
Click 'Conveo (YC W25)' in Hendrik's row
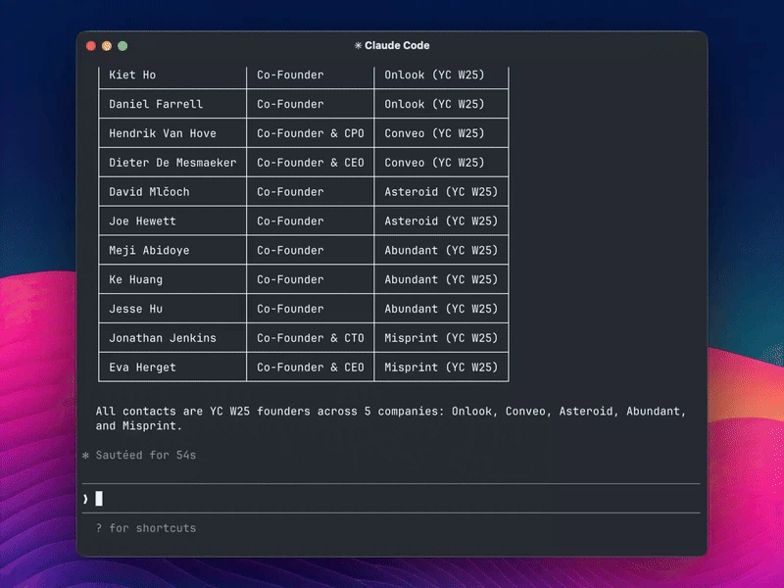click(x=434, y=133)
